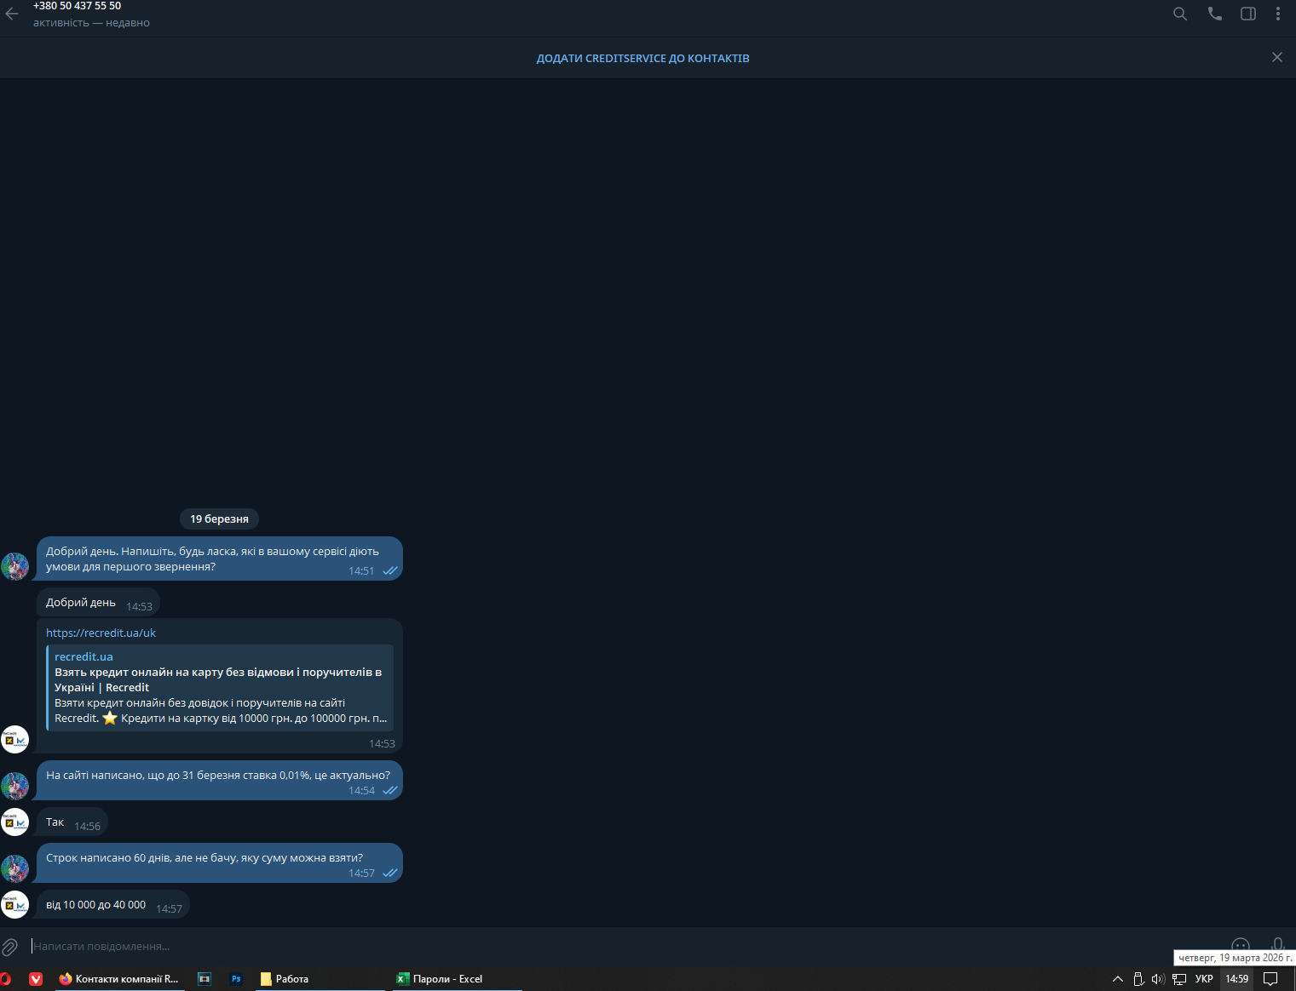Open the filmstrip app icon in the taskbar
The image size is (1296, 991).
tap(204, 979)
